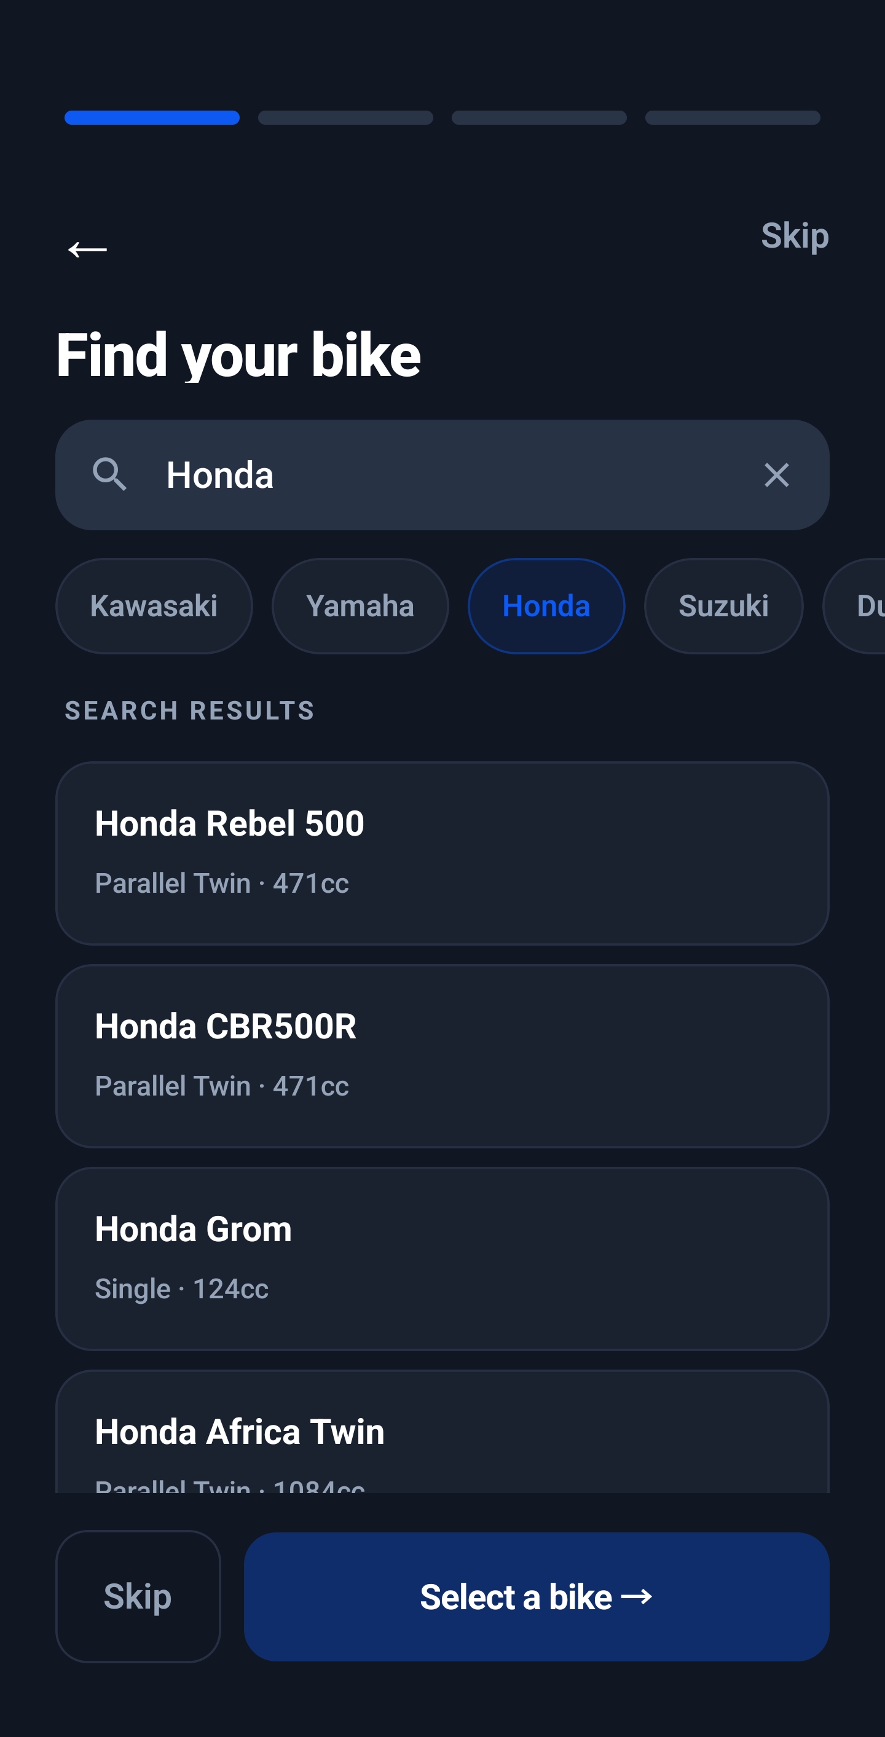Tap the third progress step bar

click(539, 117)
